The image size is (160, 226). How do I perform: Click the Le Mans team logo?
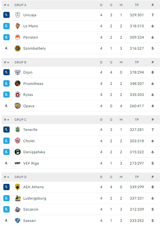[x=18, y=26]
